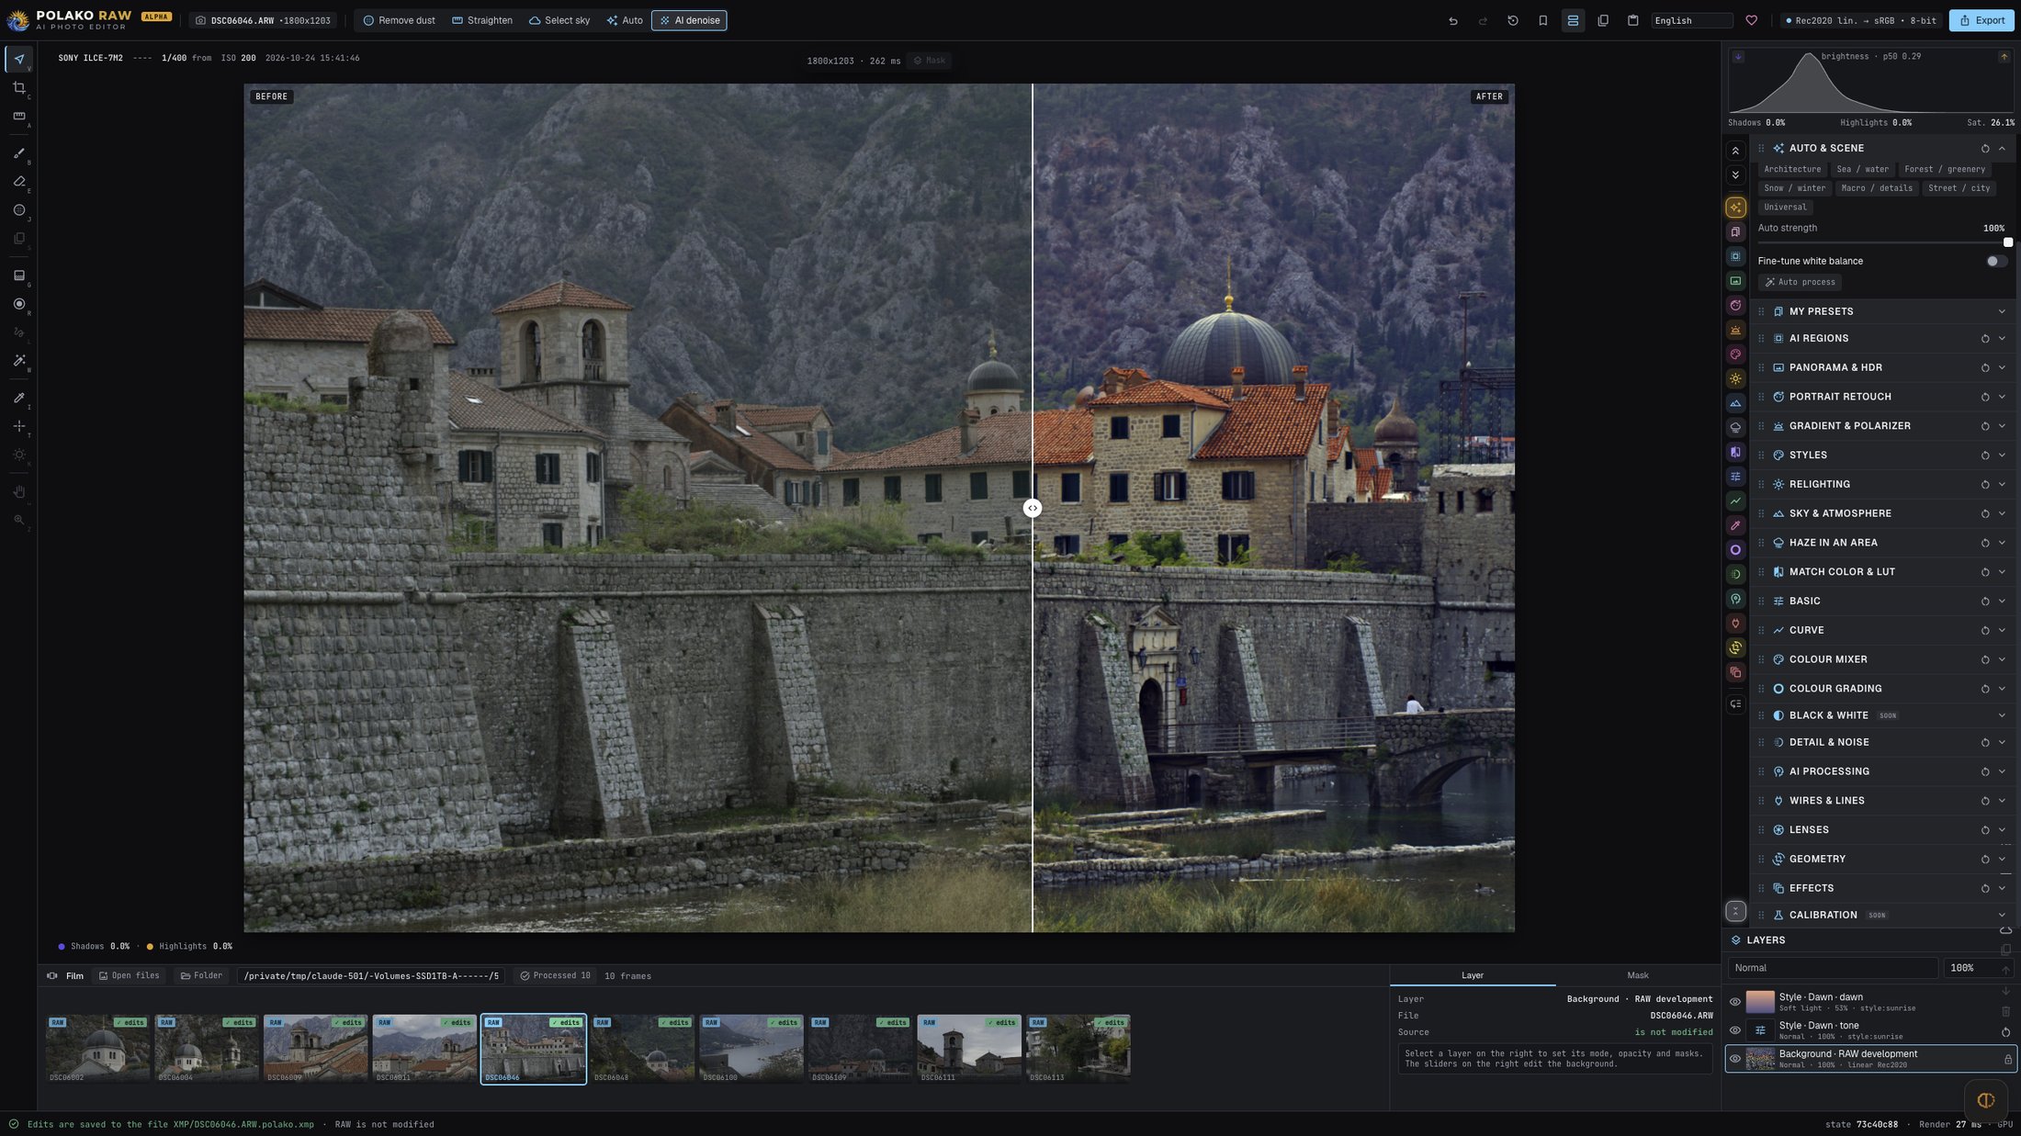Select the Eraser tool
The width and height of the screenshot is (2021, 1136).
(19, 182)
